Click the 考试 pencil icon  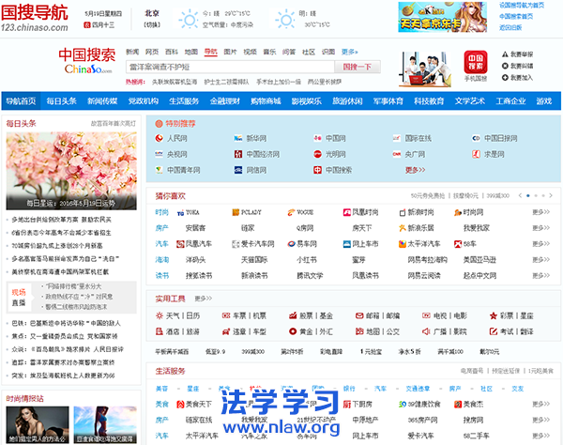494,331
